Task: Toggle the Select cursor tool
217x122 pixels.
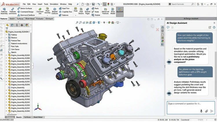Action: (x=105, y=4)
